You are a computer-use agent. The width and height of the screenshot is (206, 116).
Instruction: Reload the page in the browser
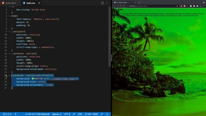pos(121,6)
